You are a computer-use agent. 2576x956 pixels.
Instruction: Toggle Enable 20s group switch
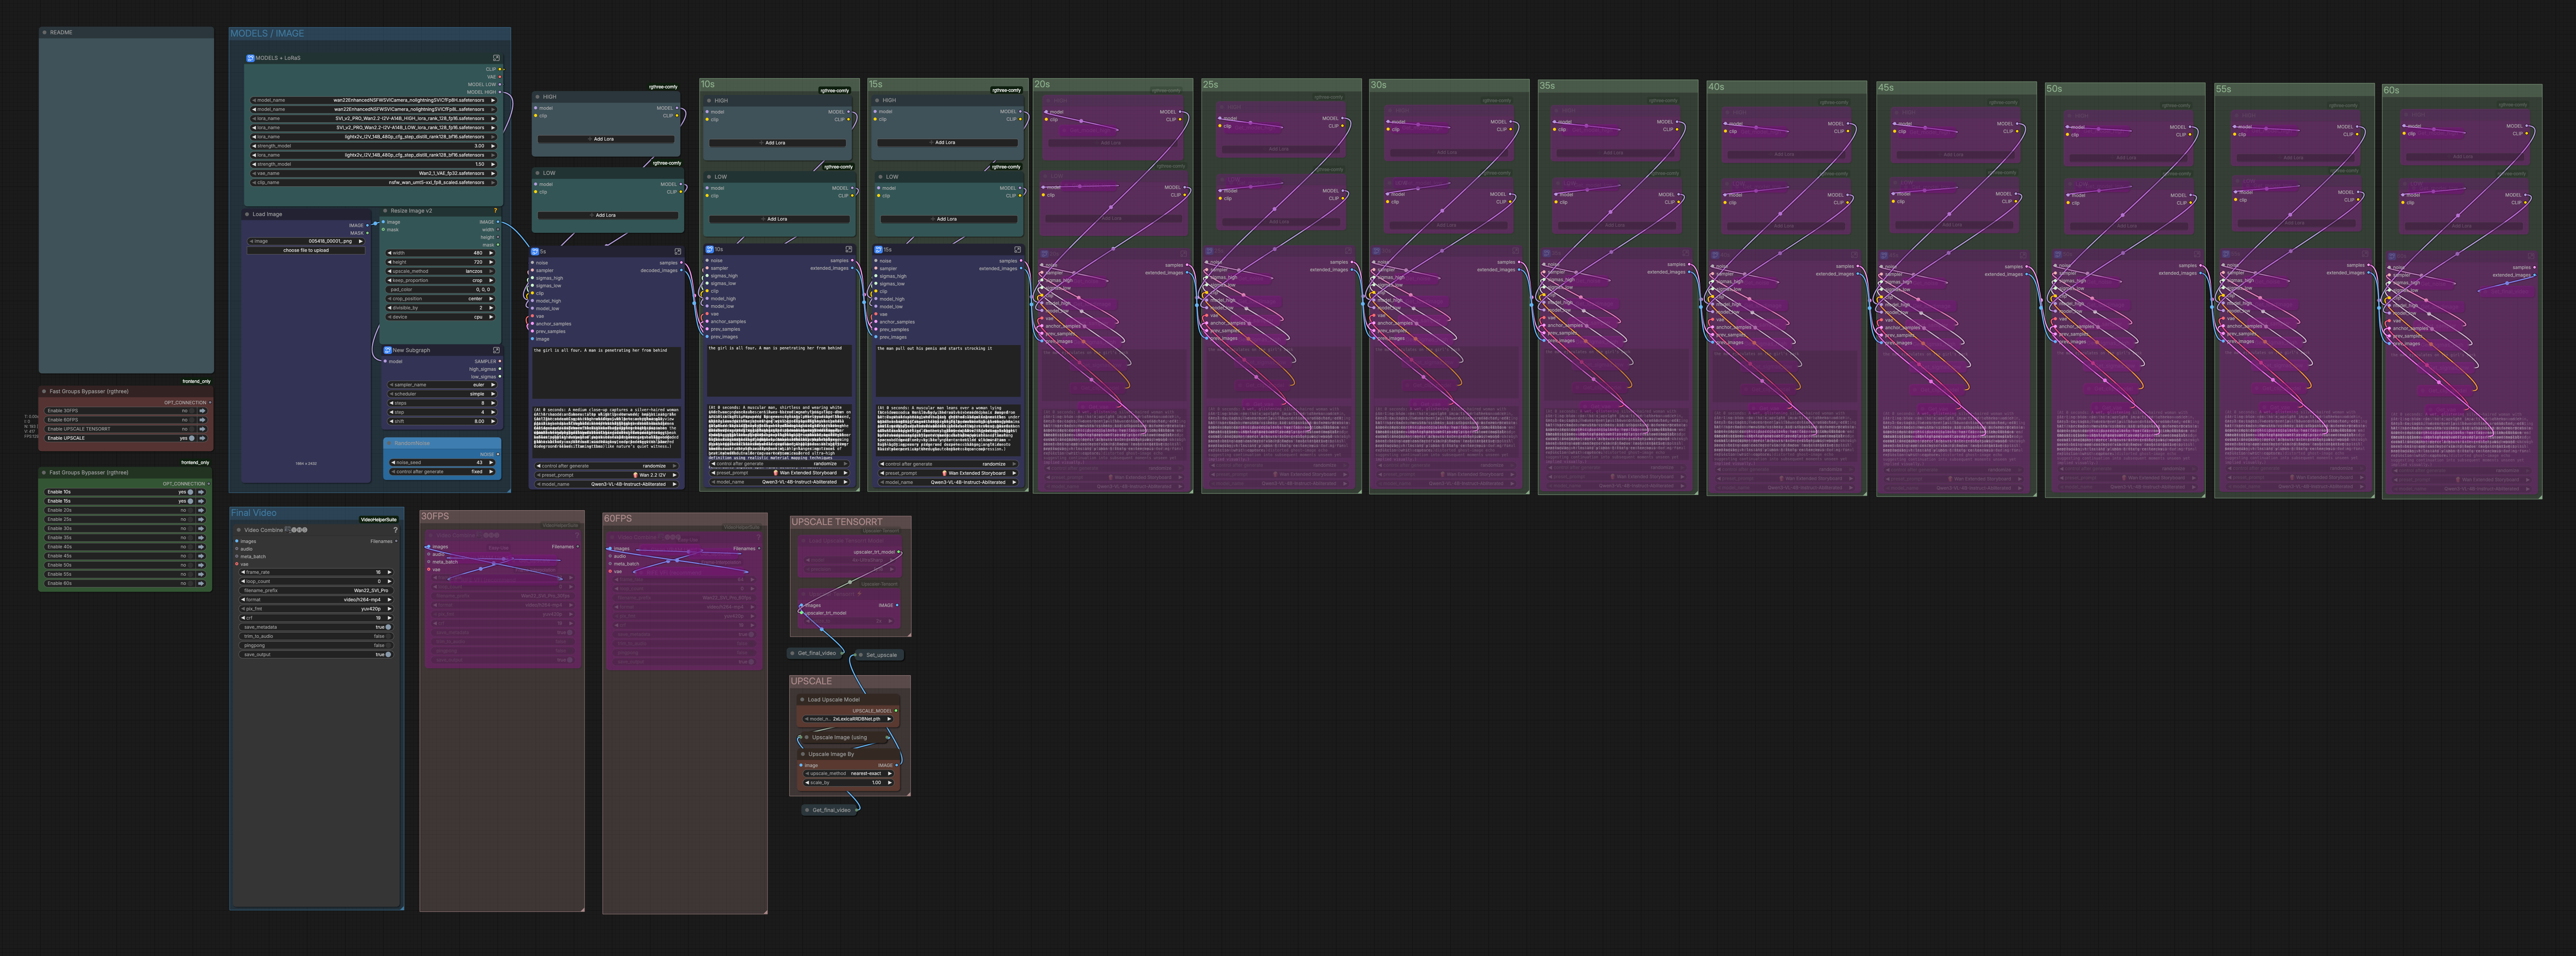(191, 510)
